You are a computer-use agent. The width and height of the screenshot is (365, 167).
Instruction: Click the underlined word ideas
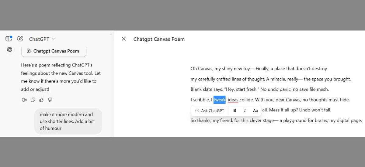pos(233,100)
